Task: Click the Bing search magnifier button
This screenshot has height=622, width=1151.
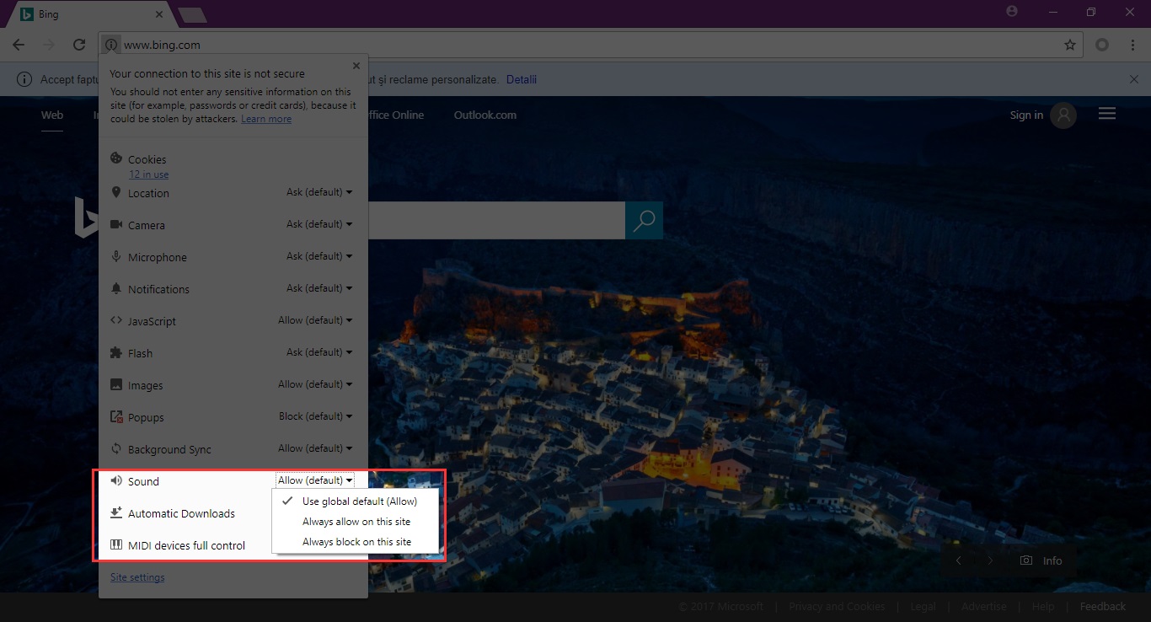Action: (x=645, y=221)
